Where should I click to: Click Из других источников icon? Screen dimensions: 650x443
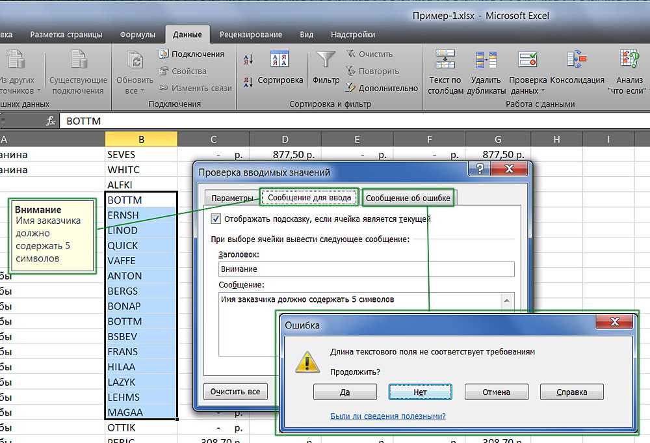click(17, 59)
